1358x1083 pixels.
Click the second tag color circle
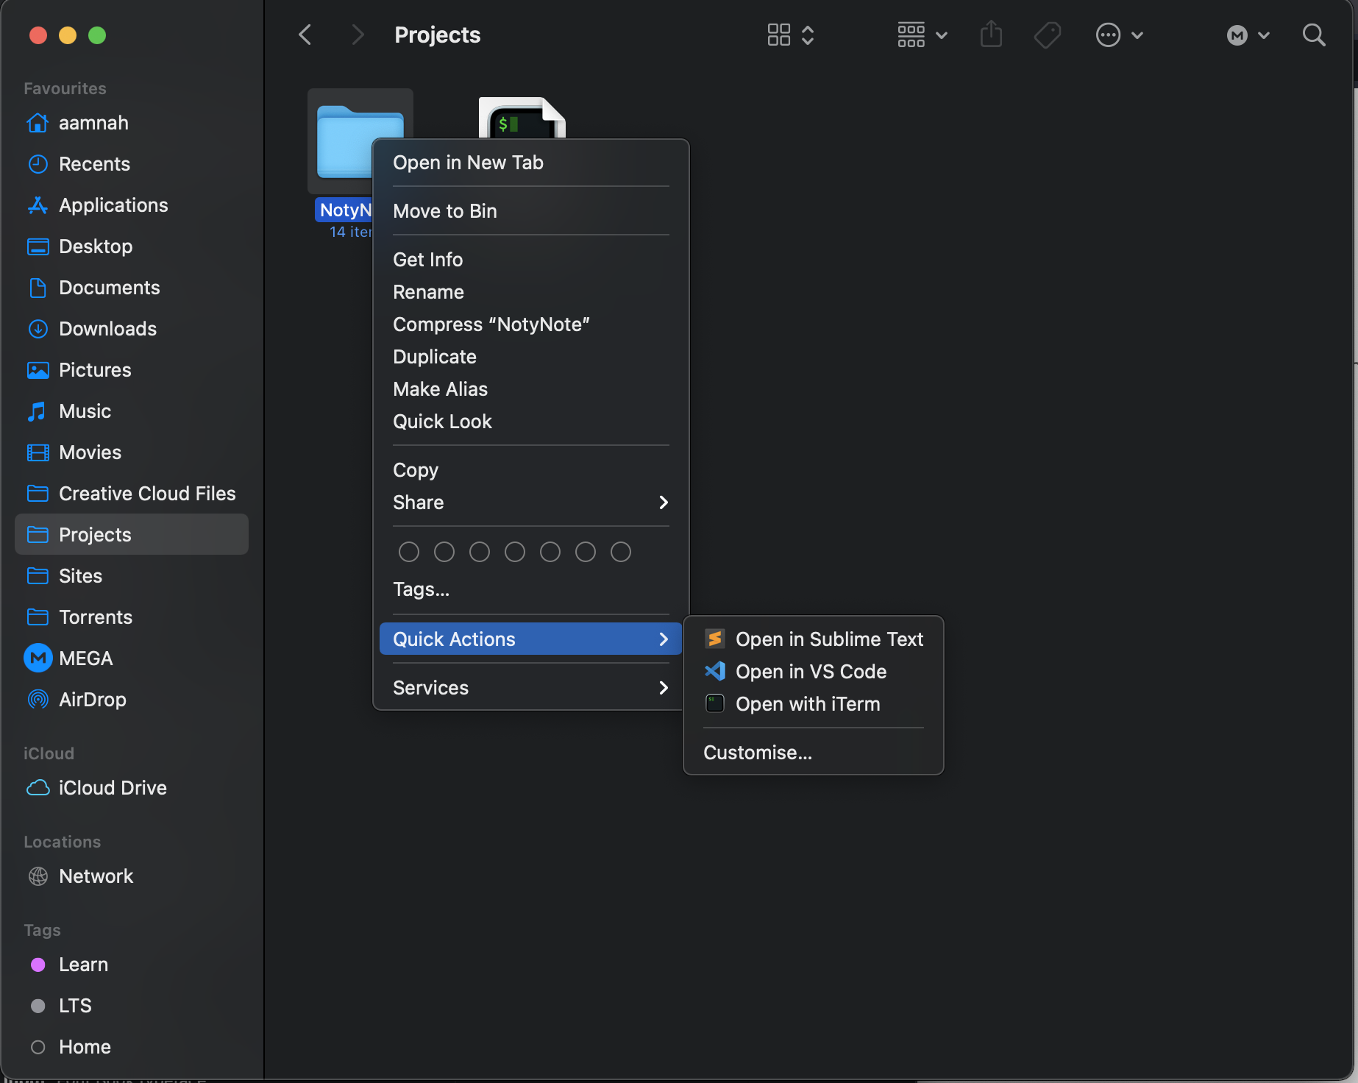(x=444, y=552)
